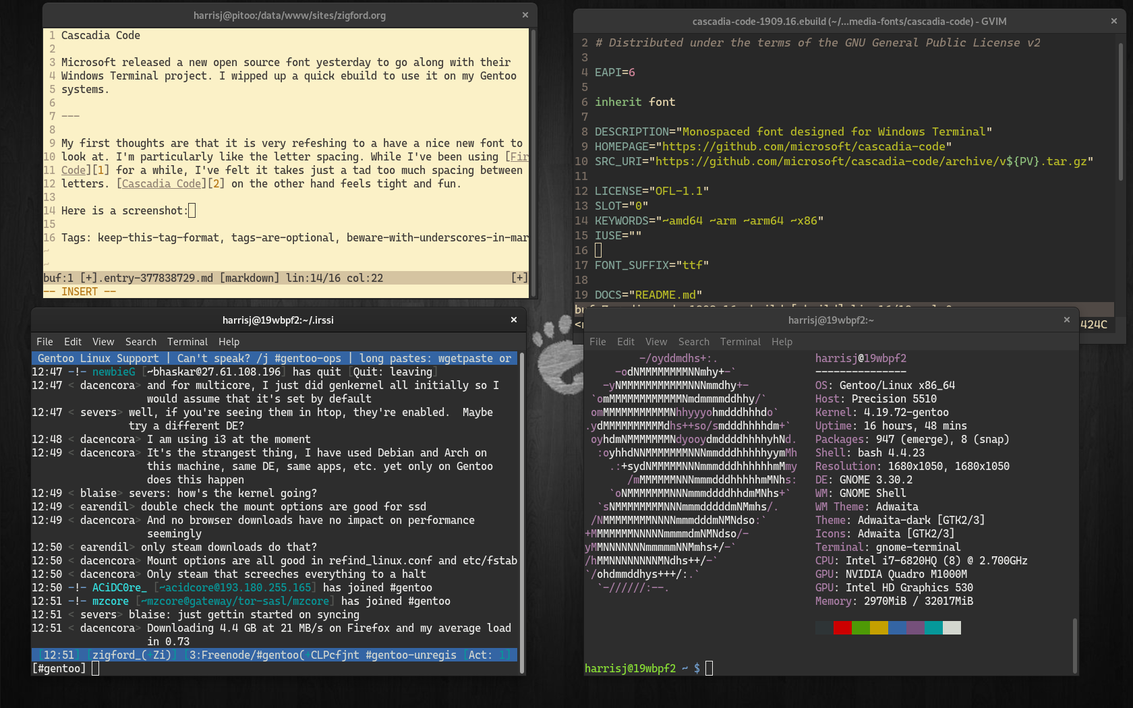Open the View menu in irssi terminal
1133x708 pixels.
103,342
